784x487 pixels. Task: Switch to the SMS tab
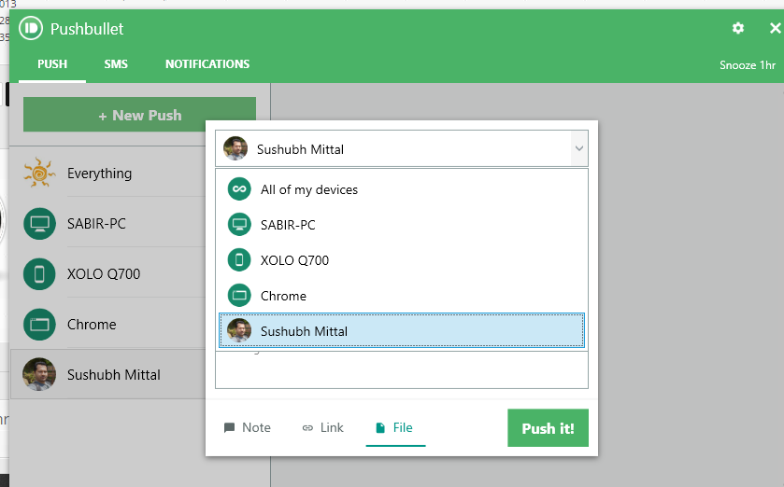116,64
